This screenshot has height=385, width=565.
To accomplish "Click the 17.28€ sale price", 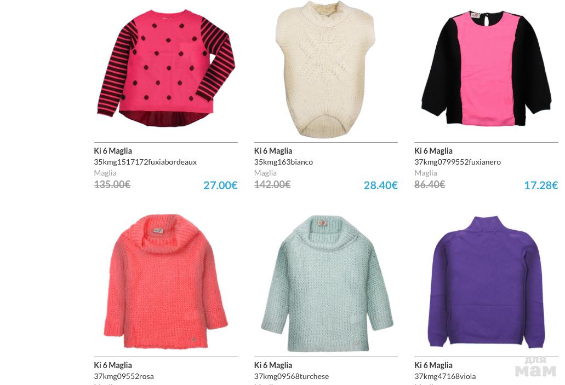I will click(541, 185).
